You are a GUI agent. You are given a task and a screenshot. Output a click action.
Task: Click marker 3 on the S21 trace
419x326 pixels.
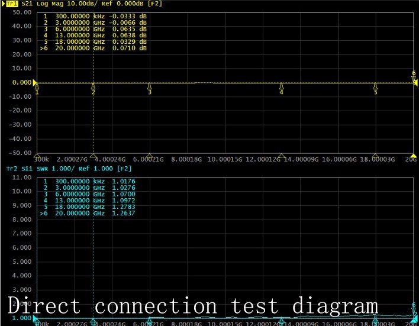point(150,89)
